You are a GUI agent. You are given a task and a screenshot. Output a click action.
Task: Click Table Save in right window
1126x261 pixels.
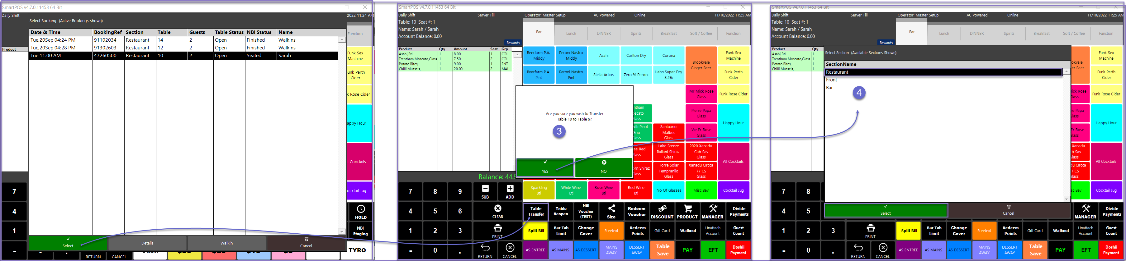[x=1036, y=250]
